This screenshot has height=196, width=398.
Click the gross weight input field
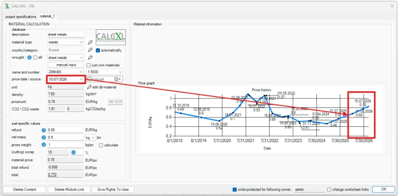(x=65, y=145)
